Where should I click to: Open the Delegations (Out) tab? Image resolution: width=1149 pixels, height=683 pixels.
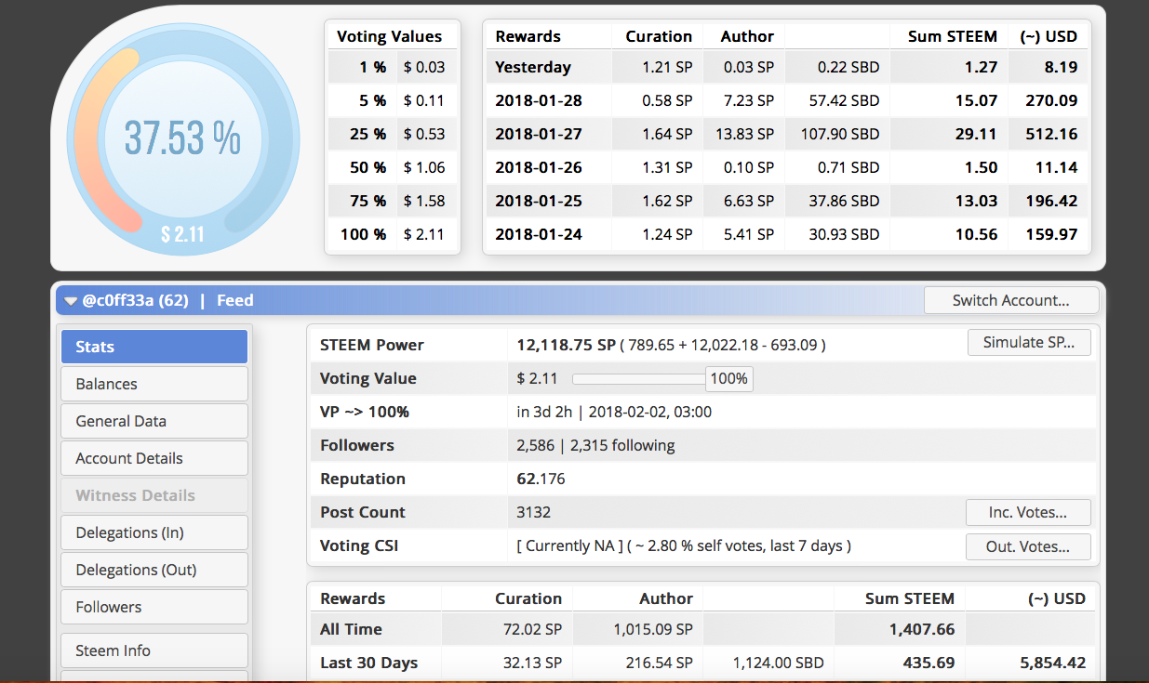click(154, 570)
